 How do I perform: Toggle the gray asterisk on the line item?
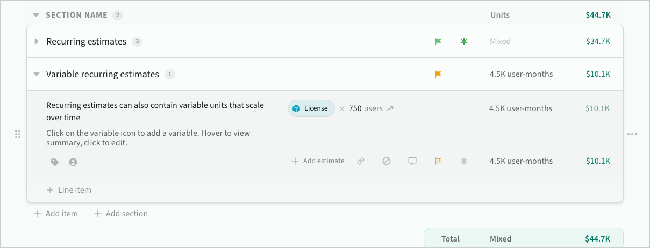[x=464, y=161]
